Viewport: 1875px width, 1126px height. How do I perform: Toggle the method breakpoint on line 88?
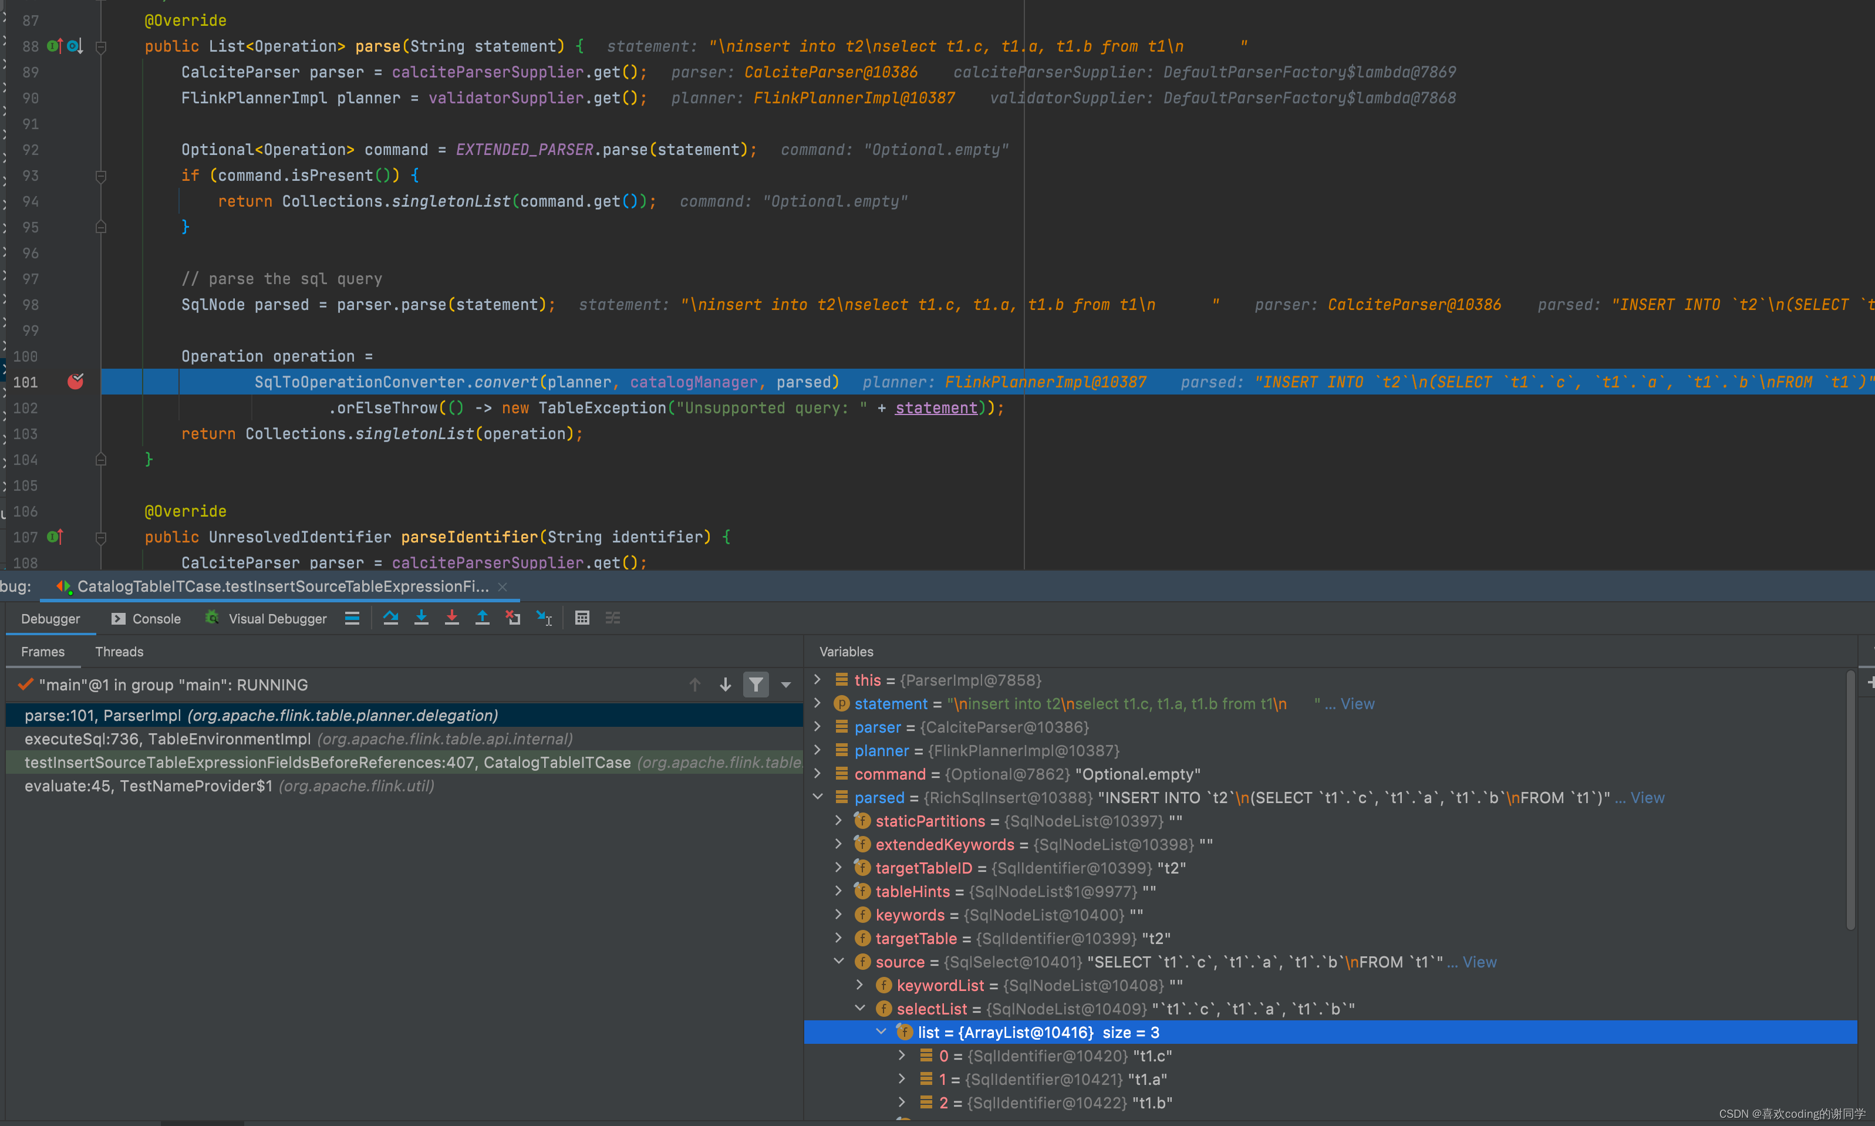pos(73,46)
